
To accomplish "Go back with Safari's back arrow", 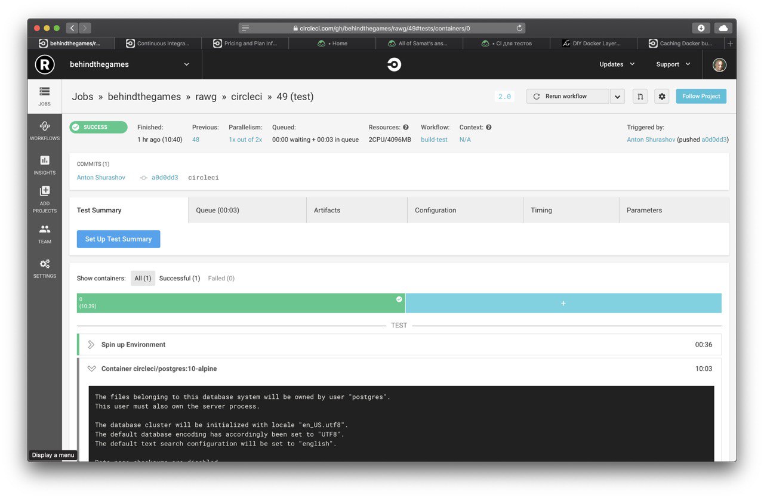I will (x=72, y=28).
